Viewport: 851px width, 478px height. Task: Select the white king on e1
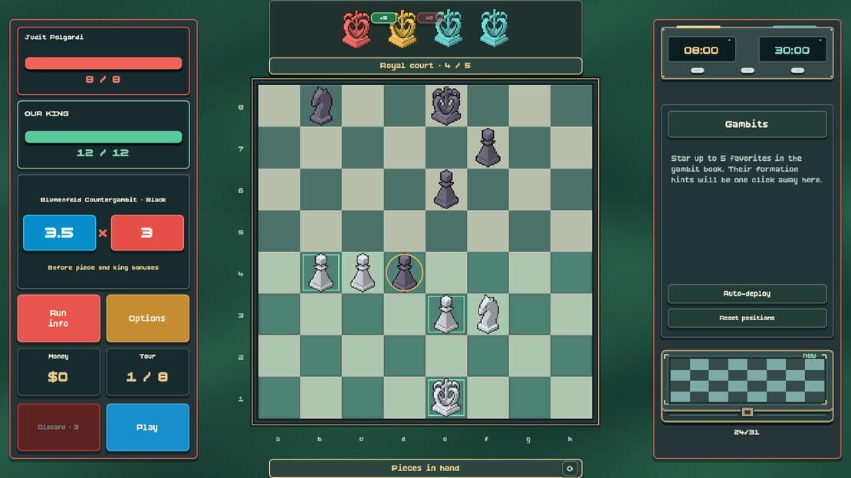coord(446,398)
